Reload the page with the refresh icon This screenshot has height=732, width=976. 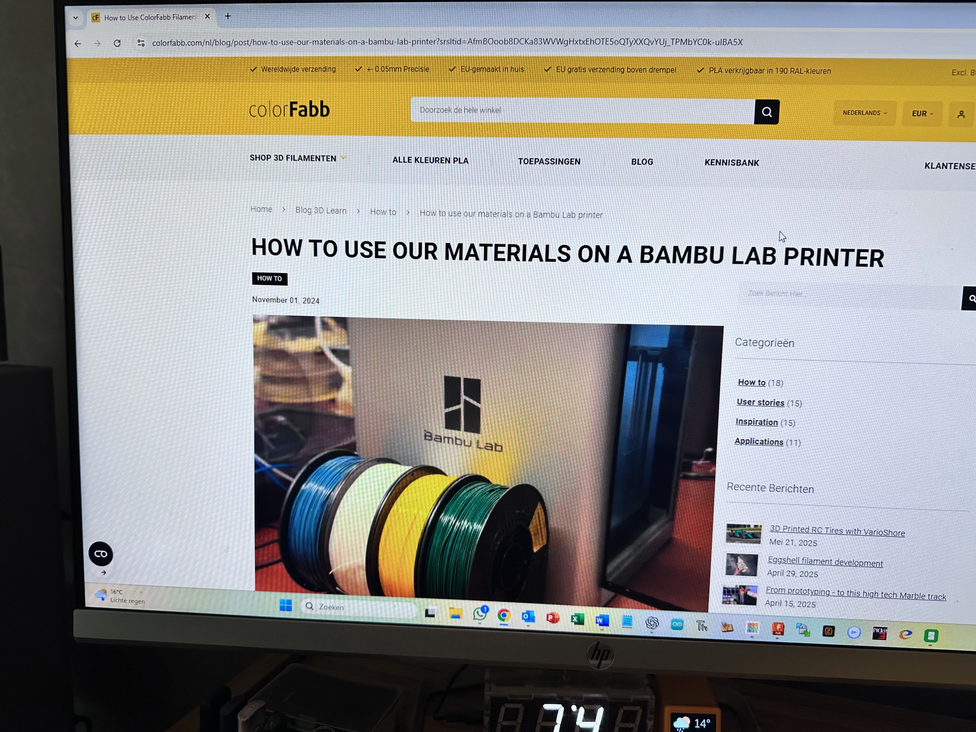[x=117, y=43]
